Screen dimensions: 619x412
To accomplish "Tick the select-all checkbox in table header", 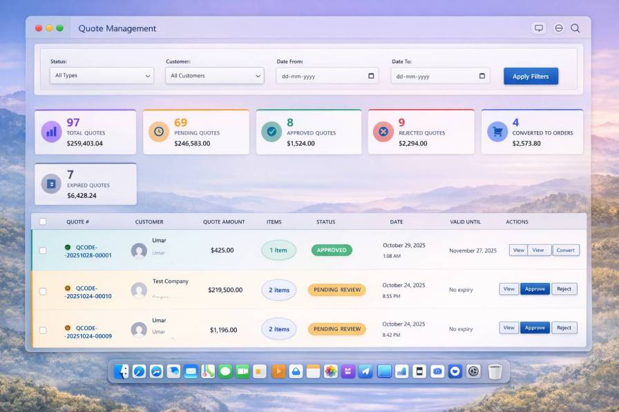I will pyautogui.click(x=43, y=222).
